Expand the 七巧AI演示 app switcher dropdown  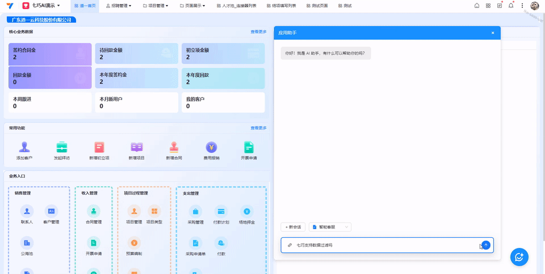[46, 6]
